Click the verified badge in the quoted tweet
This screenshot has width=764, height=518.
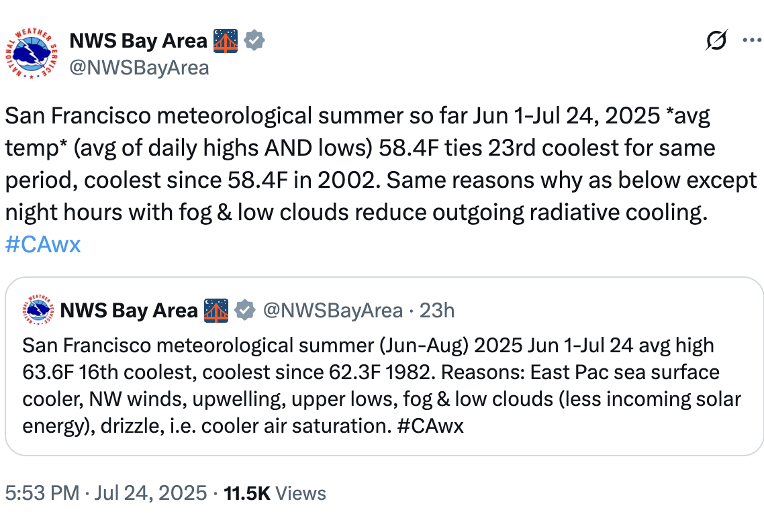point(245,310)
